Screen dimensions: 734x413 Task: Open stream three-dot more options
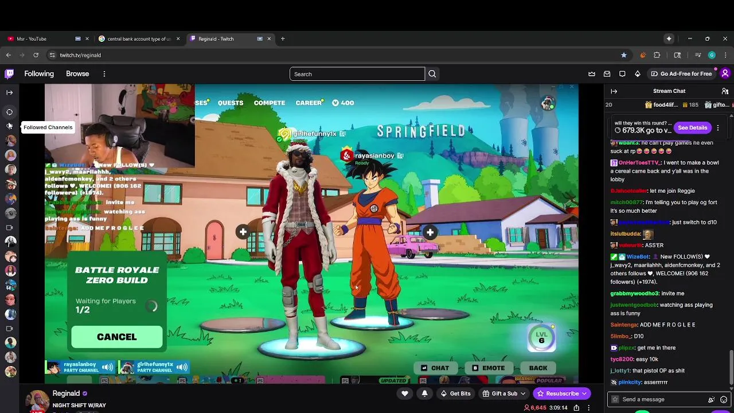[x=589, y=408]
